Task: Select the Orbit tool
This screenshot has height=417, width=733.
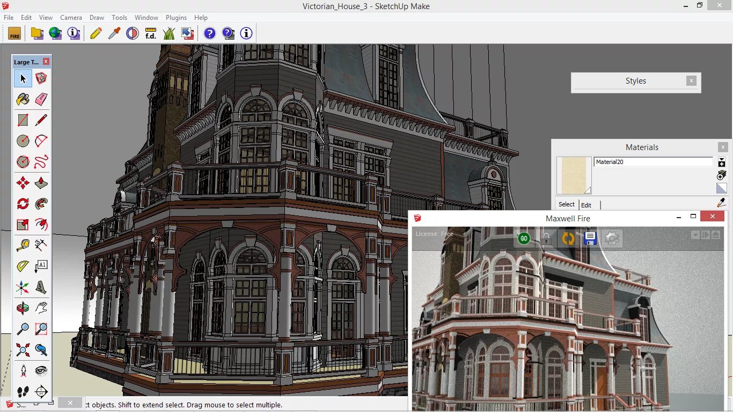Action: (23, 308)
